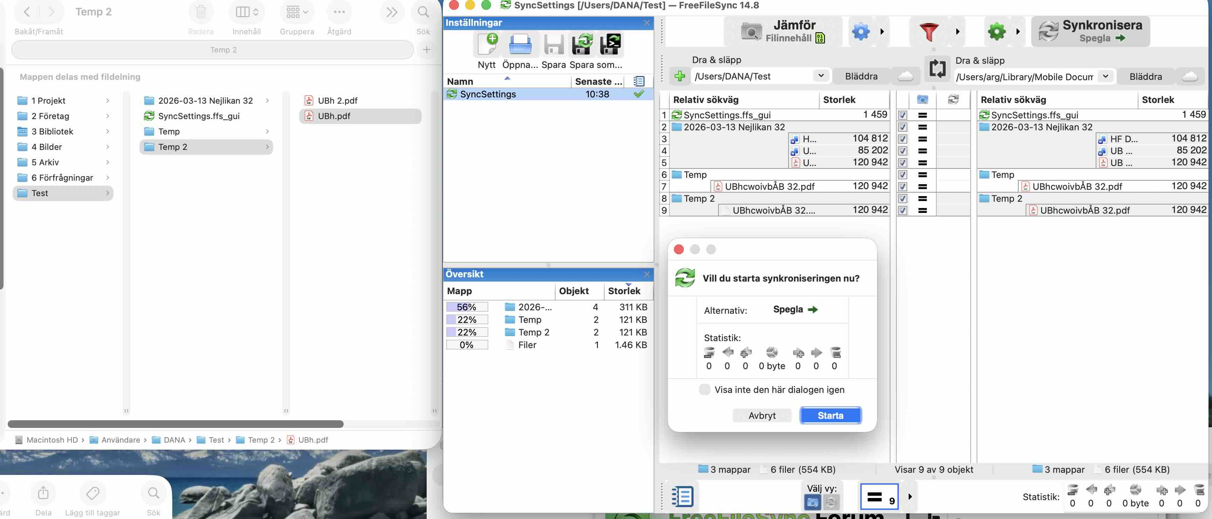
Task: Uncheck row 6 Temp folder checkbox
Action: (x=902, y=174)
